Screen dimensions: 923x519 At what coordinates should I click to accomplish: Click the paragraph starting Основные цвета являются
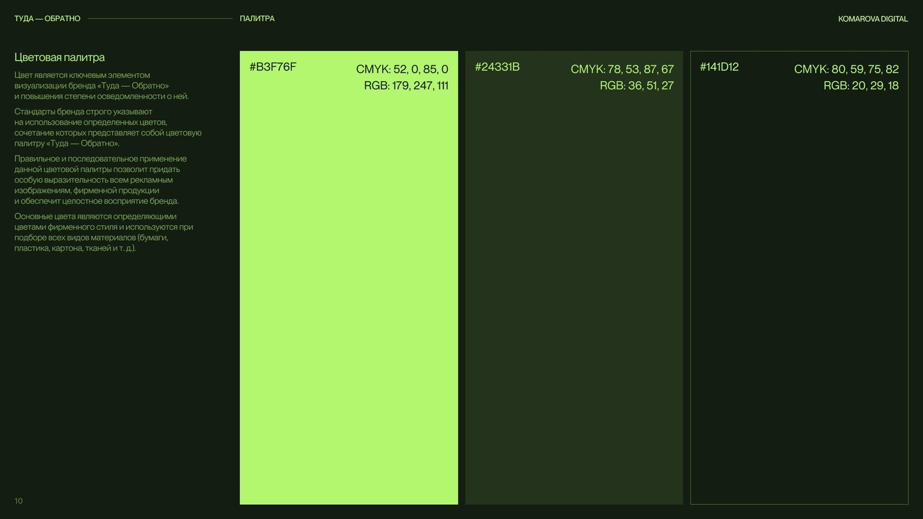point(104,232)
